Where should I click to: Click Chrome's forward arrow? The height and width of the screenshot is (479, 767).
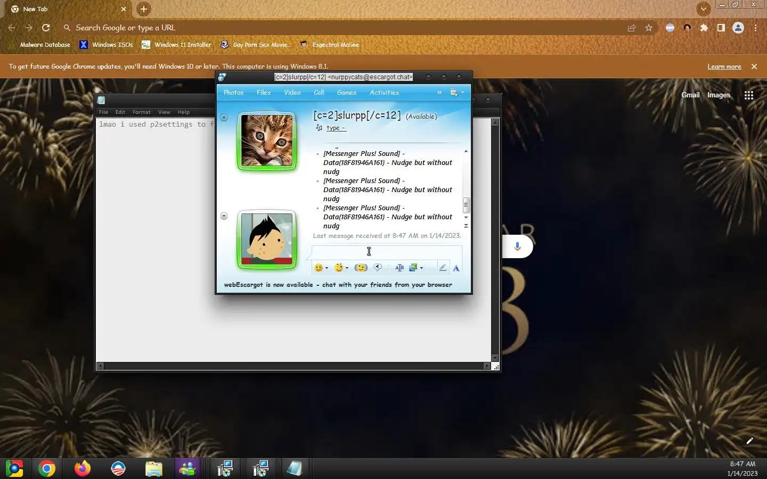[29, 28]
